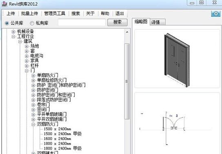Collapse the 双扇防火门 node
This screenshot has width=222, height=154.
click(33, 124)
